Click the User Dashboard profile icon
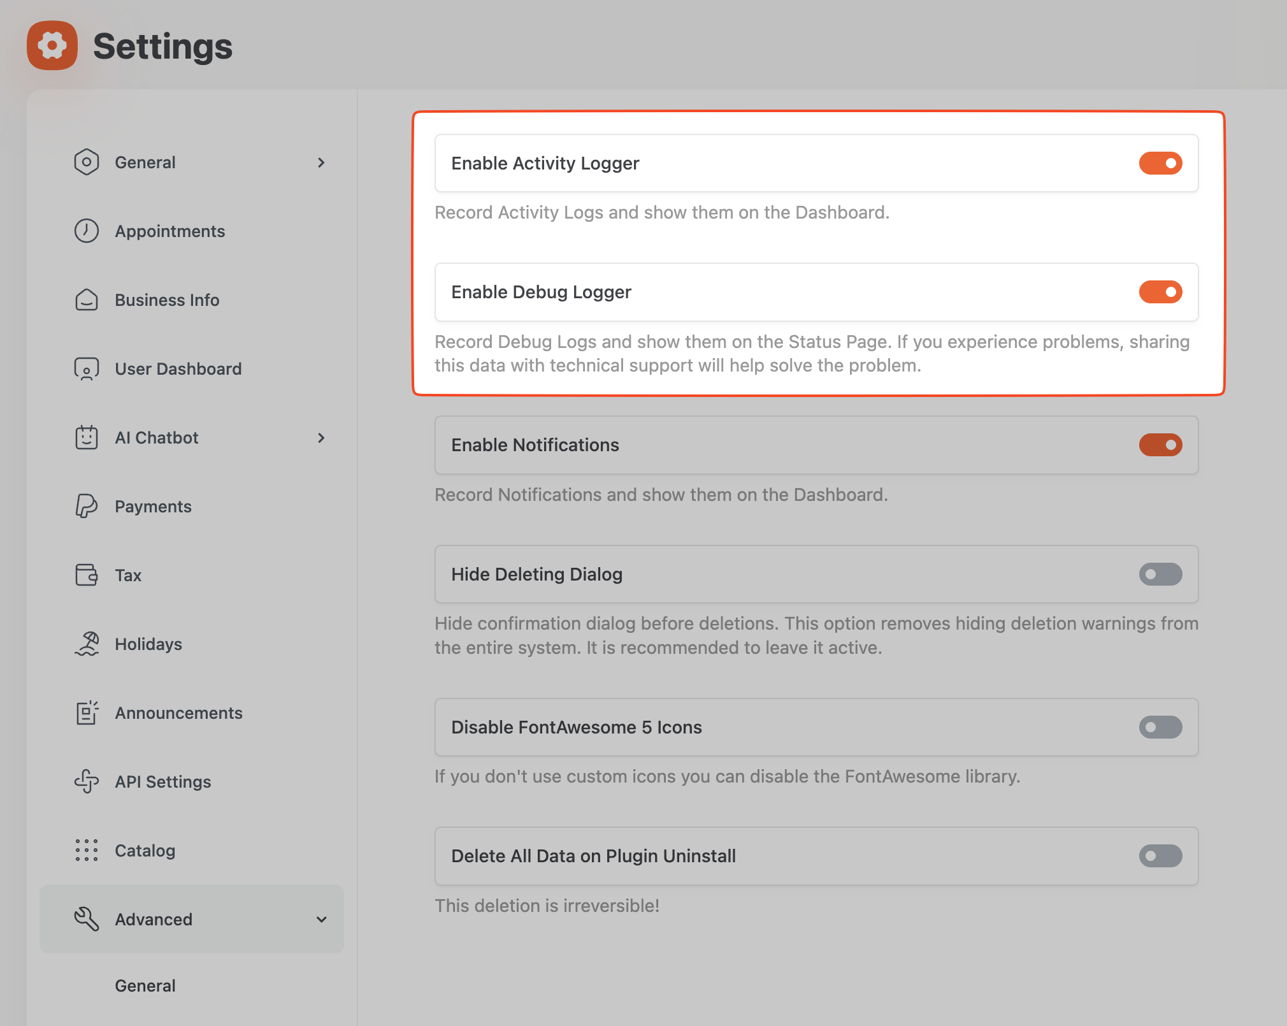The width and height of the screenshot is (1287, 1026). coord(87,368)
